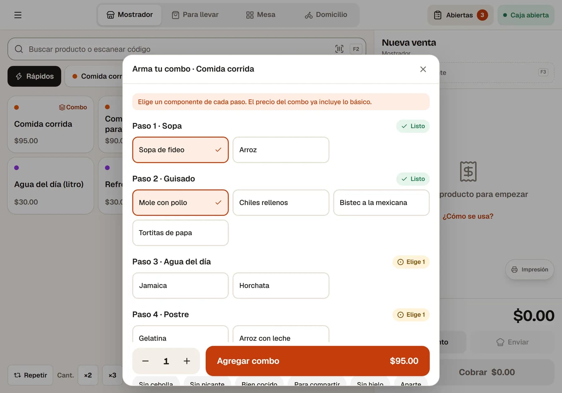Image resolution: width=562 pixels, height=393 pixels.
Task: Add Agua del día (litro) product
Action: pos(51,186)
